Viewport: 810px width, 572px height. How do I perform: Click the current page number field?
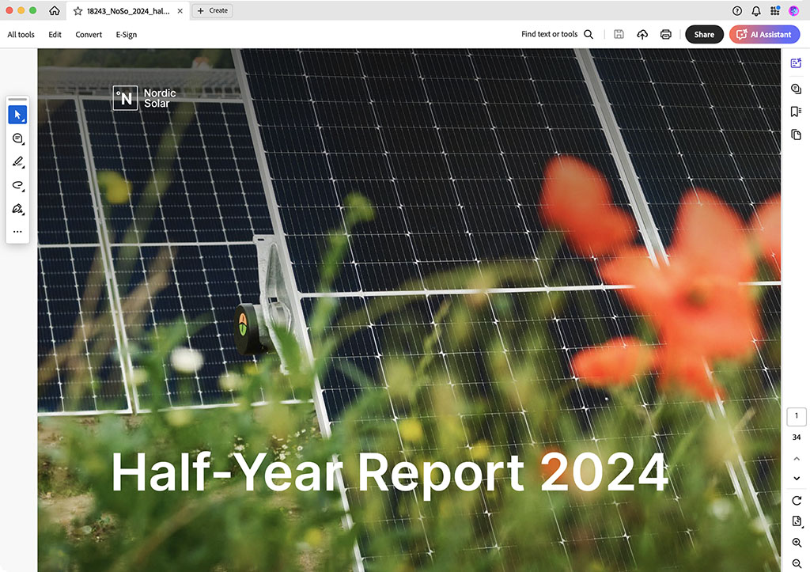(x=797, y=416)
